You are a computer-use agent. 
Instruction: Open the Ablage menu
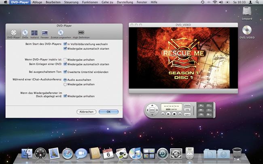37,2
